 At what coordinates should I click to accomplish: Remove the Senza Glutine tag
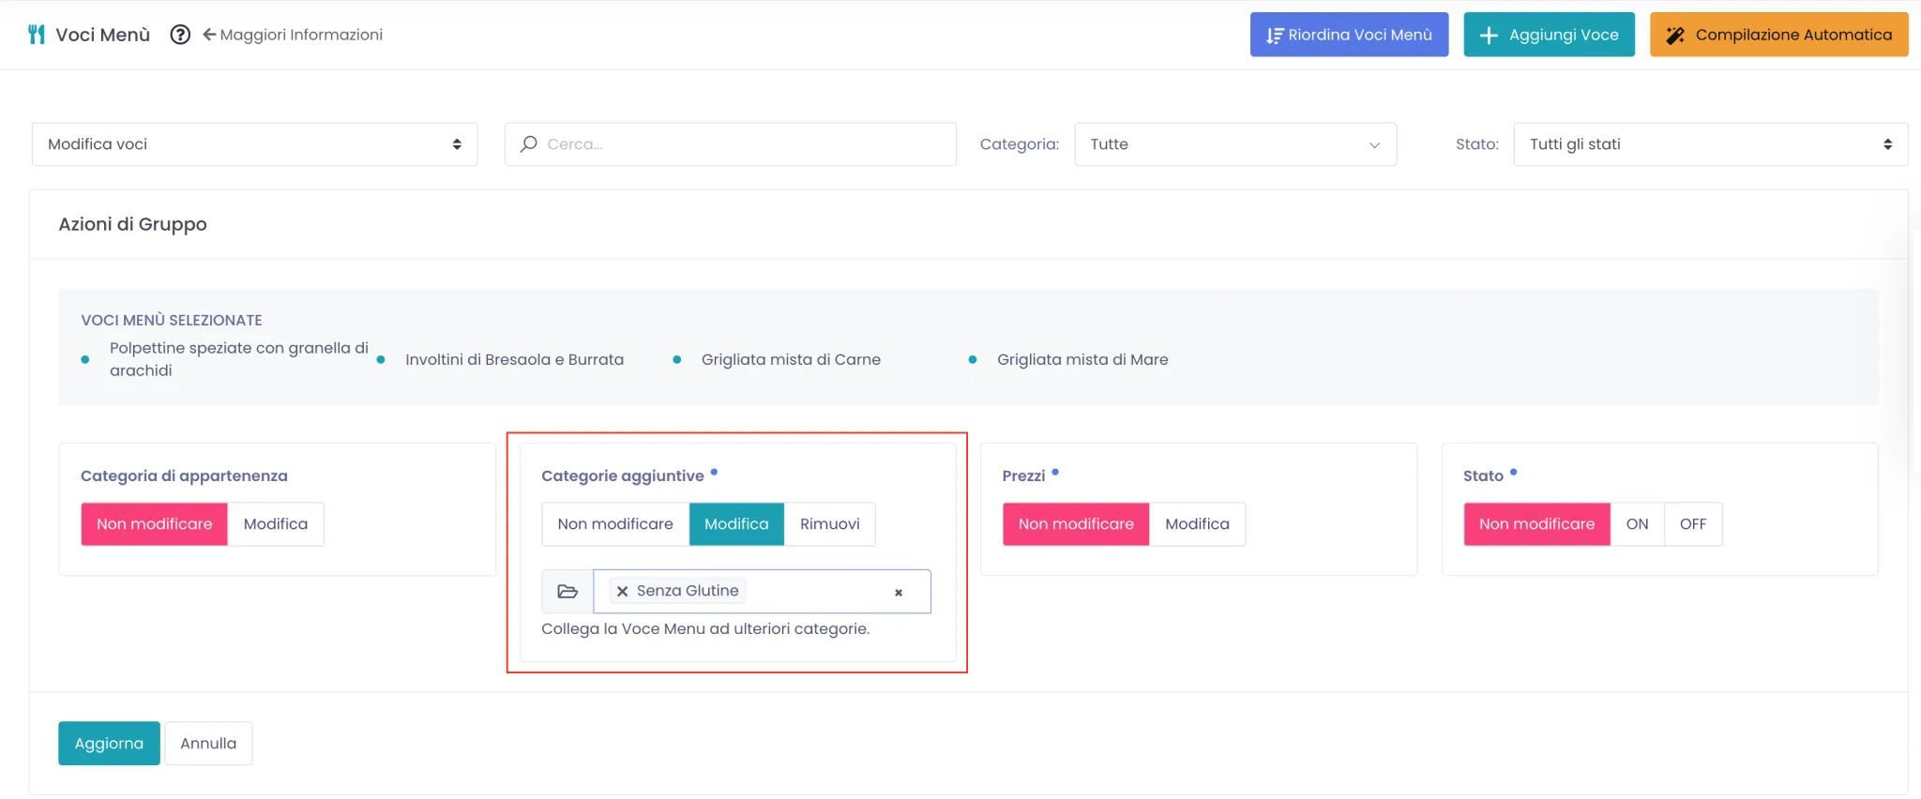pyautogui.click(x=623, y=592)
